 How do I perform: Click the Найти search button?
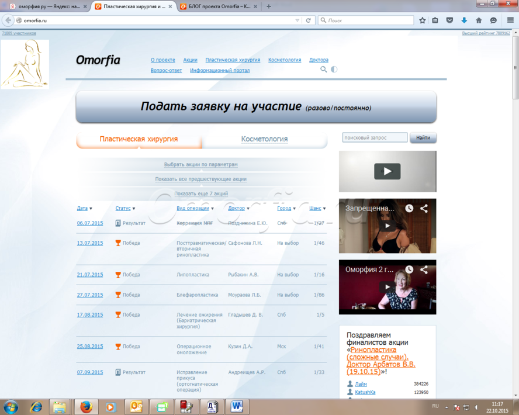[423, 138]
